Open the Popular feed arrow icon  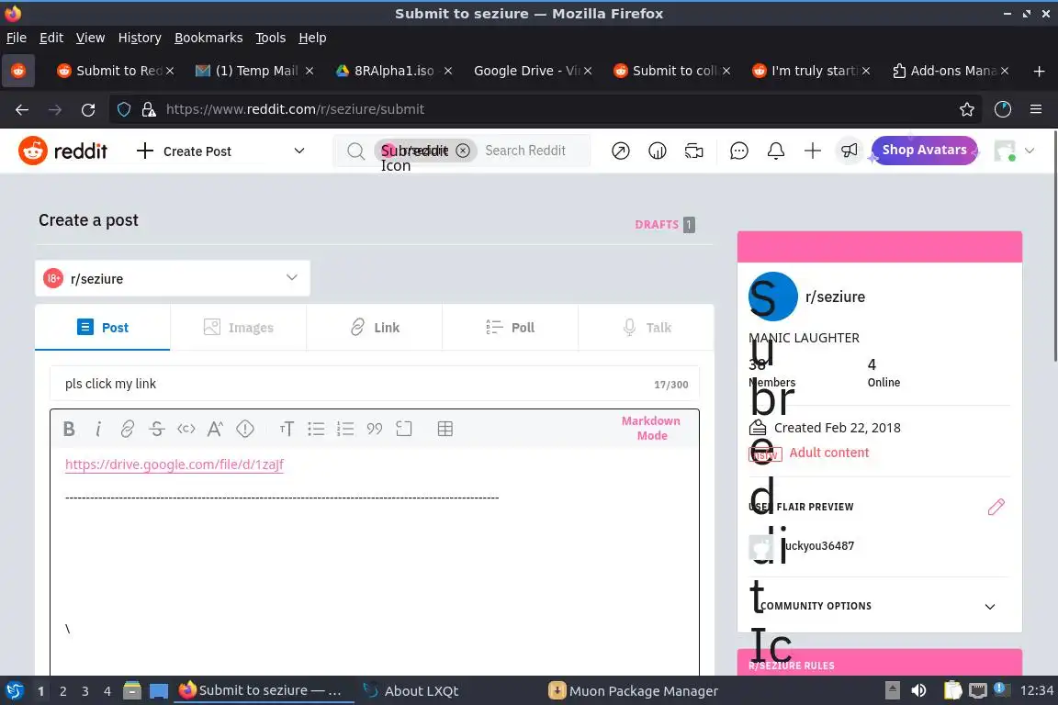click(x=621, y=151)
